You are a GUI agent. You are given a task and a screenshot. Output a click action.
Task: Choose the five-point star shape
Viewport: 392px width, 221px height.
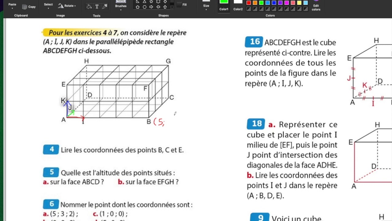151,2
